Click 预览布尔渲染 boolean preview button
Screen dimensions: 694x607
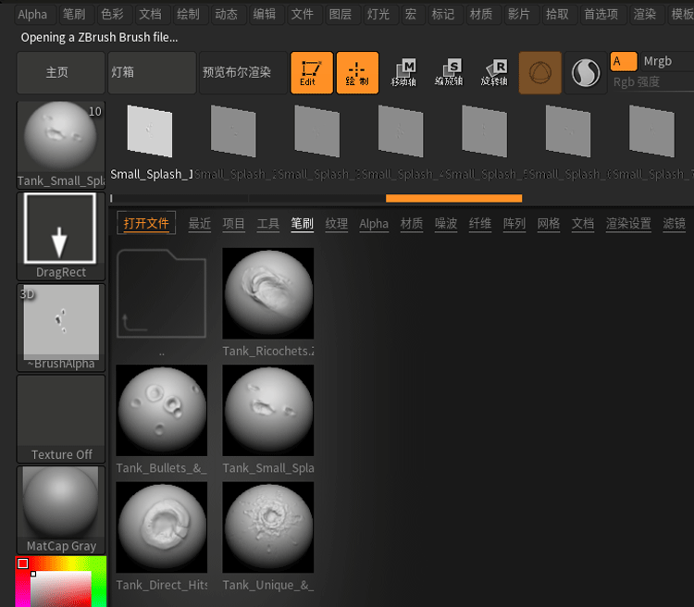(x=243, y=72)
